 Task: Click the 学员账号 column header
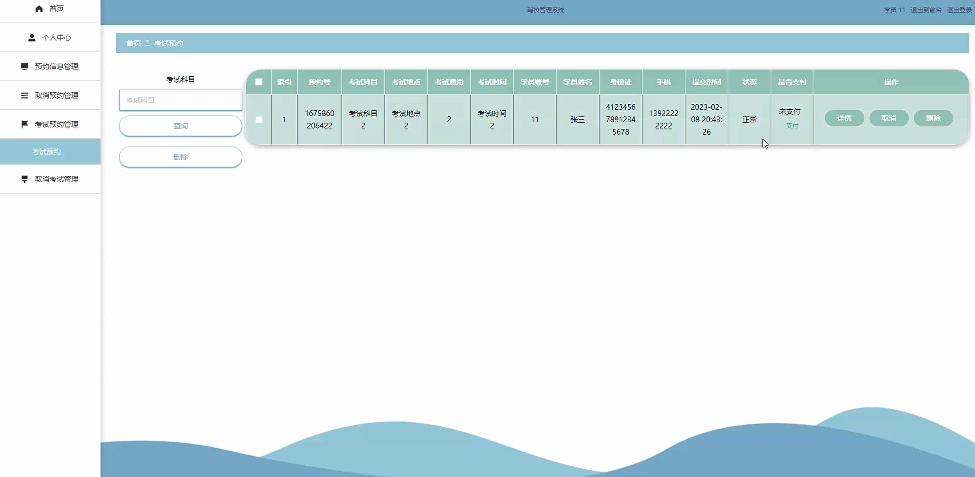pyautogui.click(x=535, y=82)
